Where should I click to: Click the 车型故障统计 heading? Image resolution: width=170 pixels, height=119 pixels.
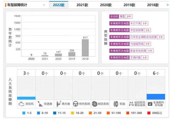click(x=17, y=5)
